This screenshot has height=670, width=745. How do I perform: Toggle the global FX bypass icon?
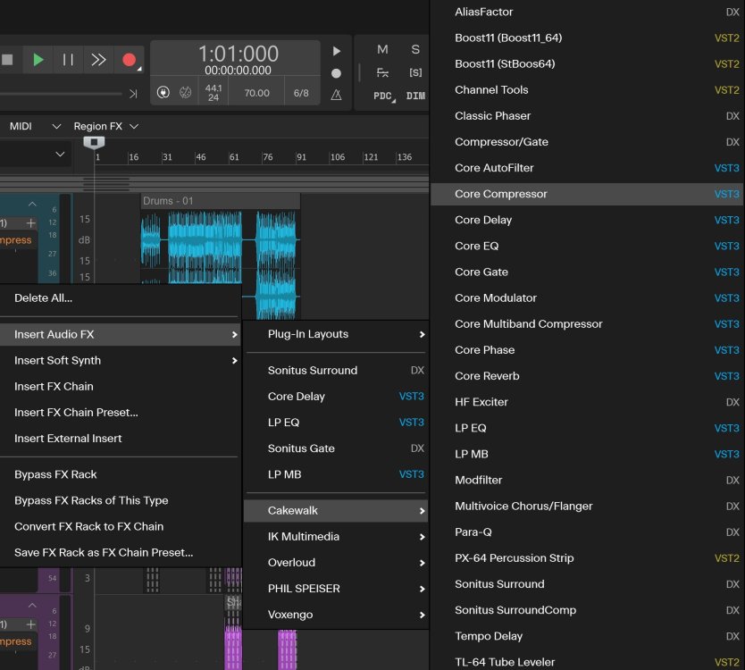[382, 72]
